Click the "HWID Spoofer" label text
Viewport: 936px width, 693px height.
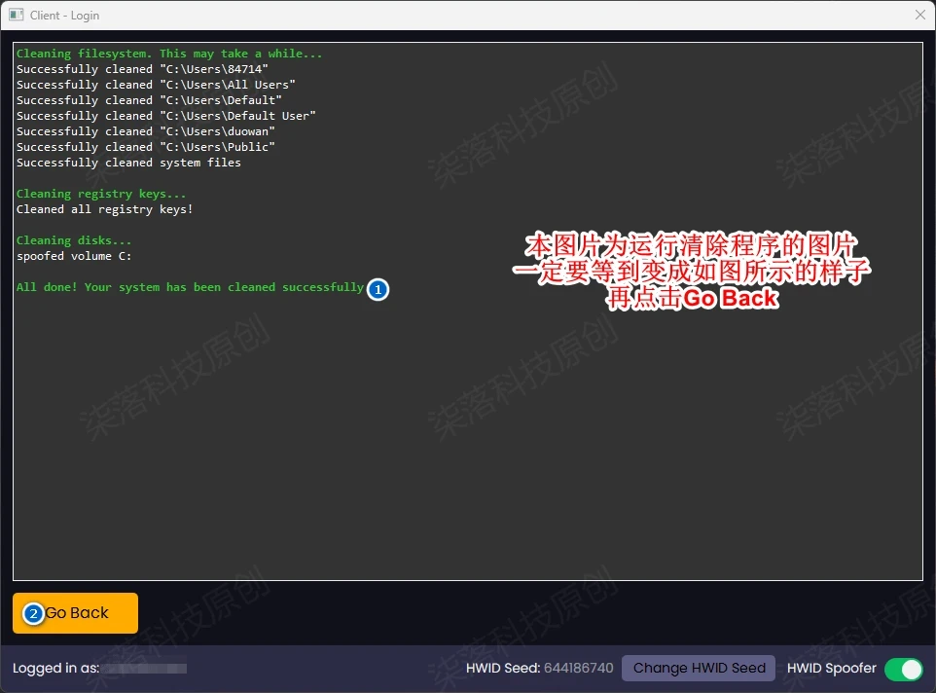(832, 668)
